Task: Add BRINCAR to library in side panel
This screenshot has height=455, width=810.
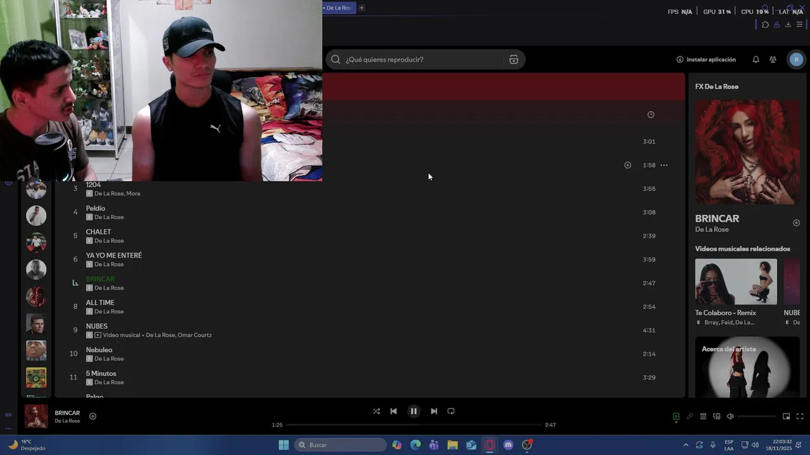Action: tap(797, 223)
